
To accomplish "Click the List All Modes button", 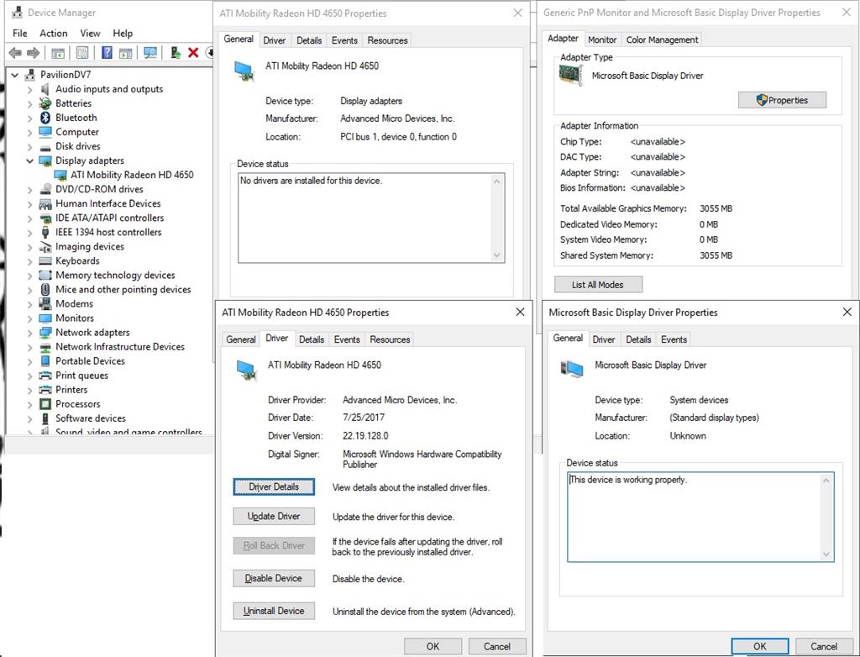I will [x=598, y=285].
